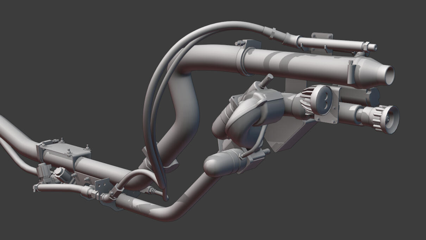Select the small flat bracket with bolt holes
Viewport: 426px width, 240px height.
[102, 184]
